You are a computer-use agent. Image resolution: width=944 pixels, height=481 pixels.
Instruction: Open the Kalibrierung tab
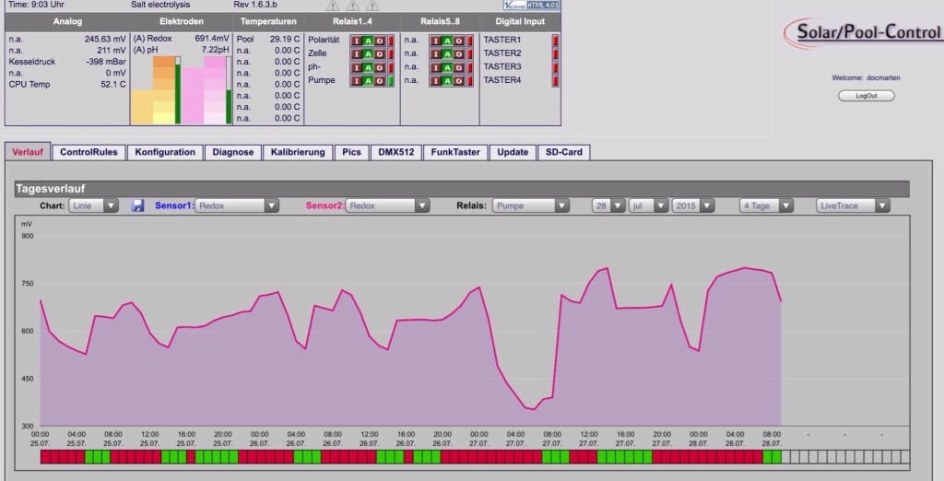point(298,152)
